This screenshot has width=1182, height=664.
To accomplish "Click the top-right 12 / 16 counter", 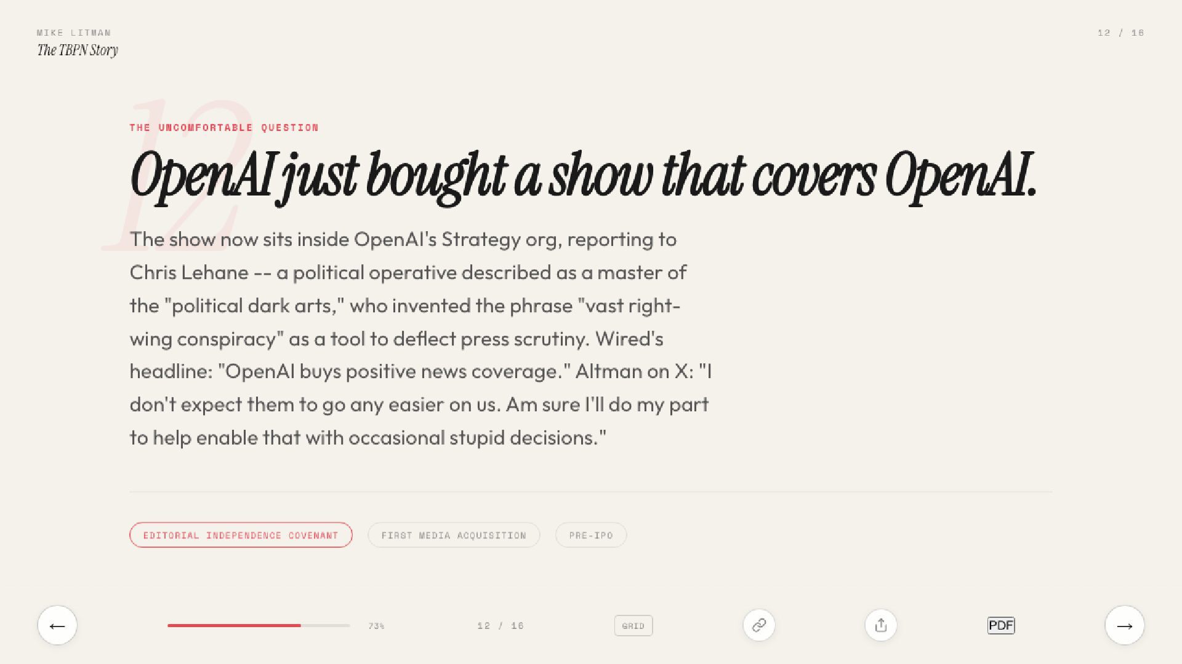I will (x=1120, y=33).
